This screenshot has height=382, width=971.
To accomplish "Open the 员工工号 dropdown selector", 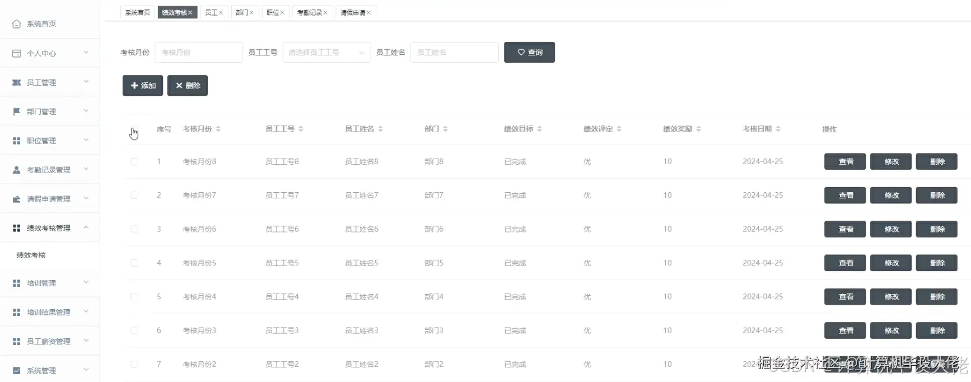I will point(326,52).
